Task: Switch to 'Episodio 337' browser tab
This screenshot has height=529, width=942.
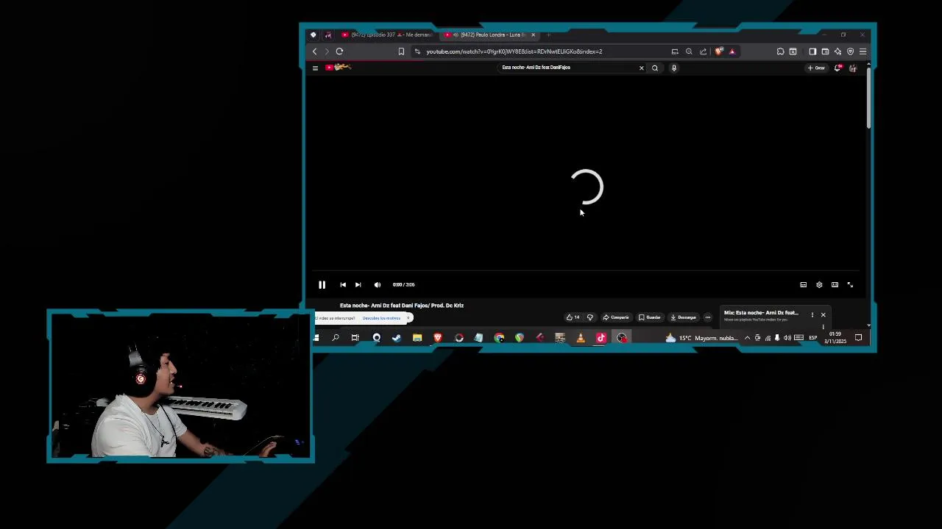Action: coord(386,35)
